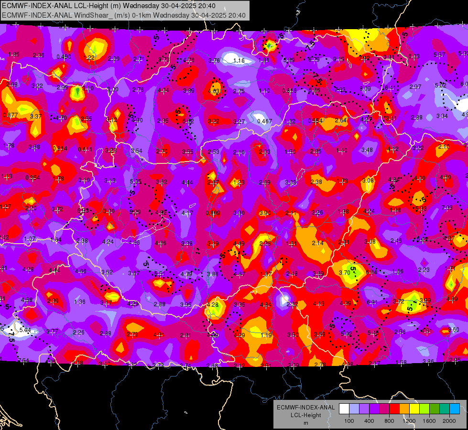Viewport: 468px width, 430px height.
Task: Click the 1200 legend tick label
Action: click(x=409, y=421)
